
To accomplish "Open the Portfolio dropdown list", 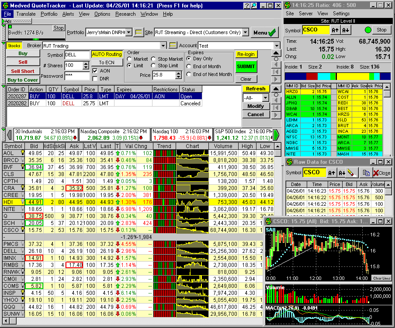I will 128,32.
